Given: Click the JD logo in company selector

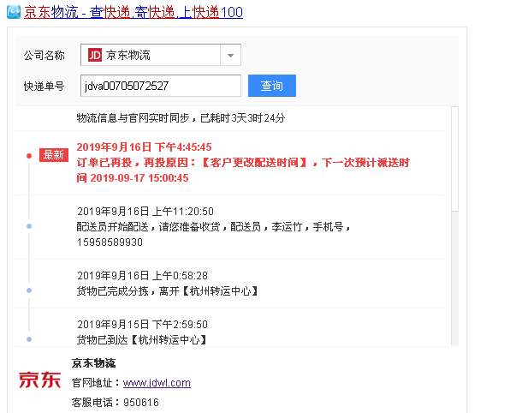Looking at the screenshot, I should click(x=95, y=55).
